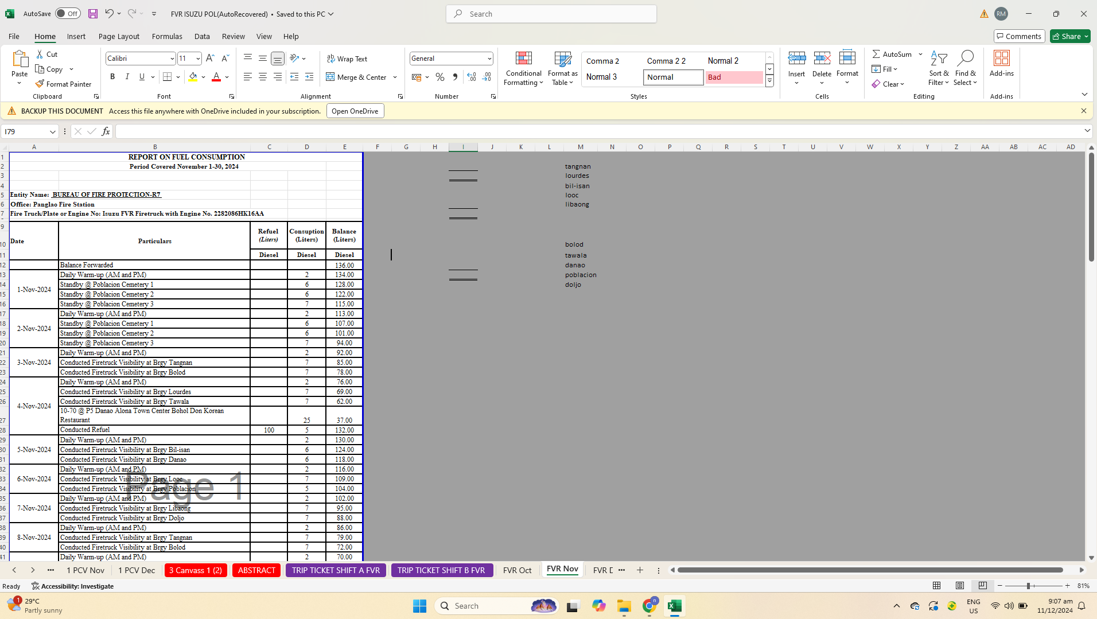Switch to Page Break Preview view
1097x619 pixels.
(982, 586)
